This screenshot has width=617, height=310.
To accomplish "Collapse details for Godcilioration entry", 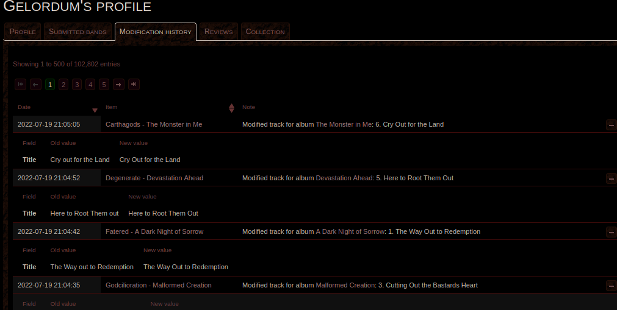I will coord(611,286).
